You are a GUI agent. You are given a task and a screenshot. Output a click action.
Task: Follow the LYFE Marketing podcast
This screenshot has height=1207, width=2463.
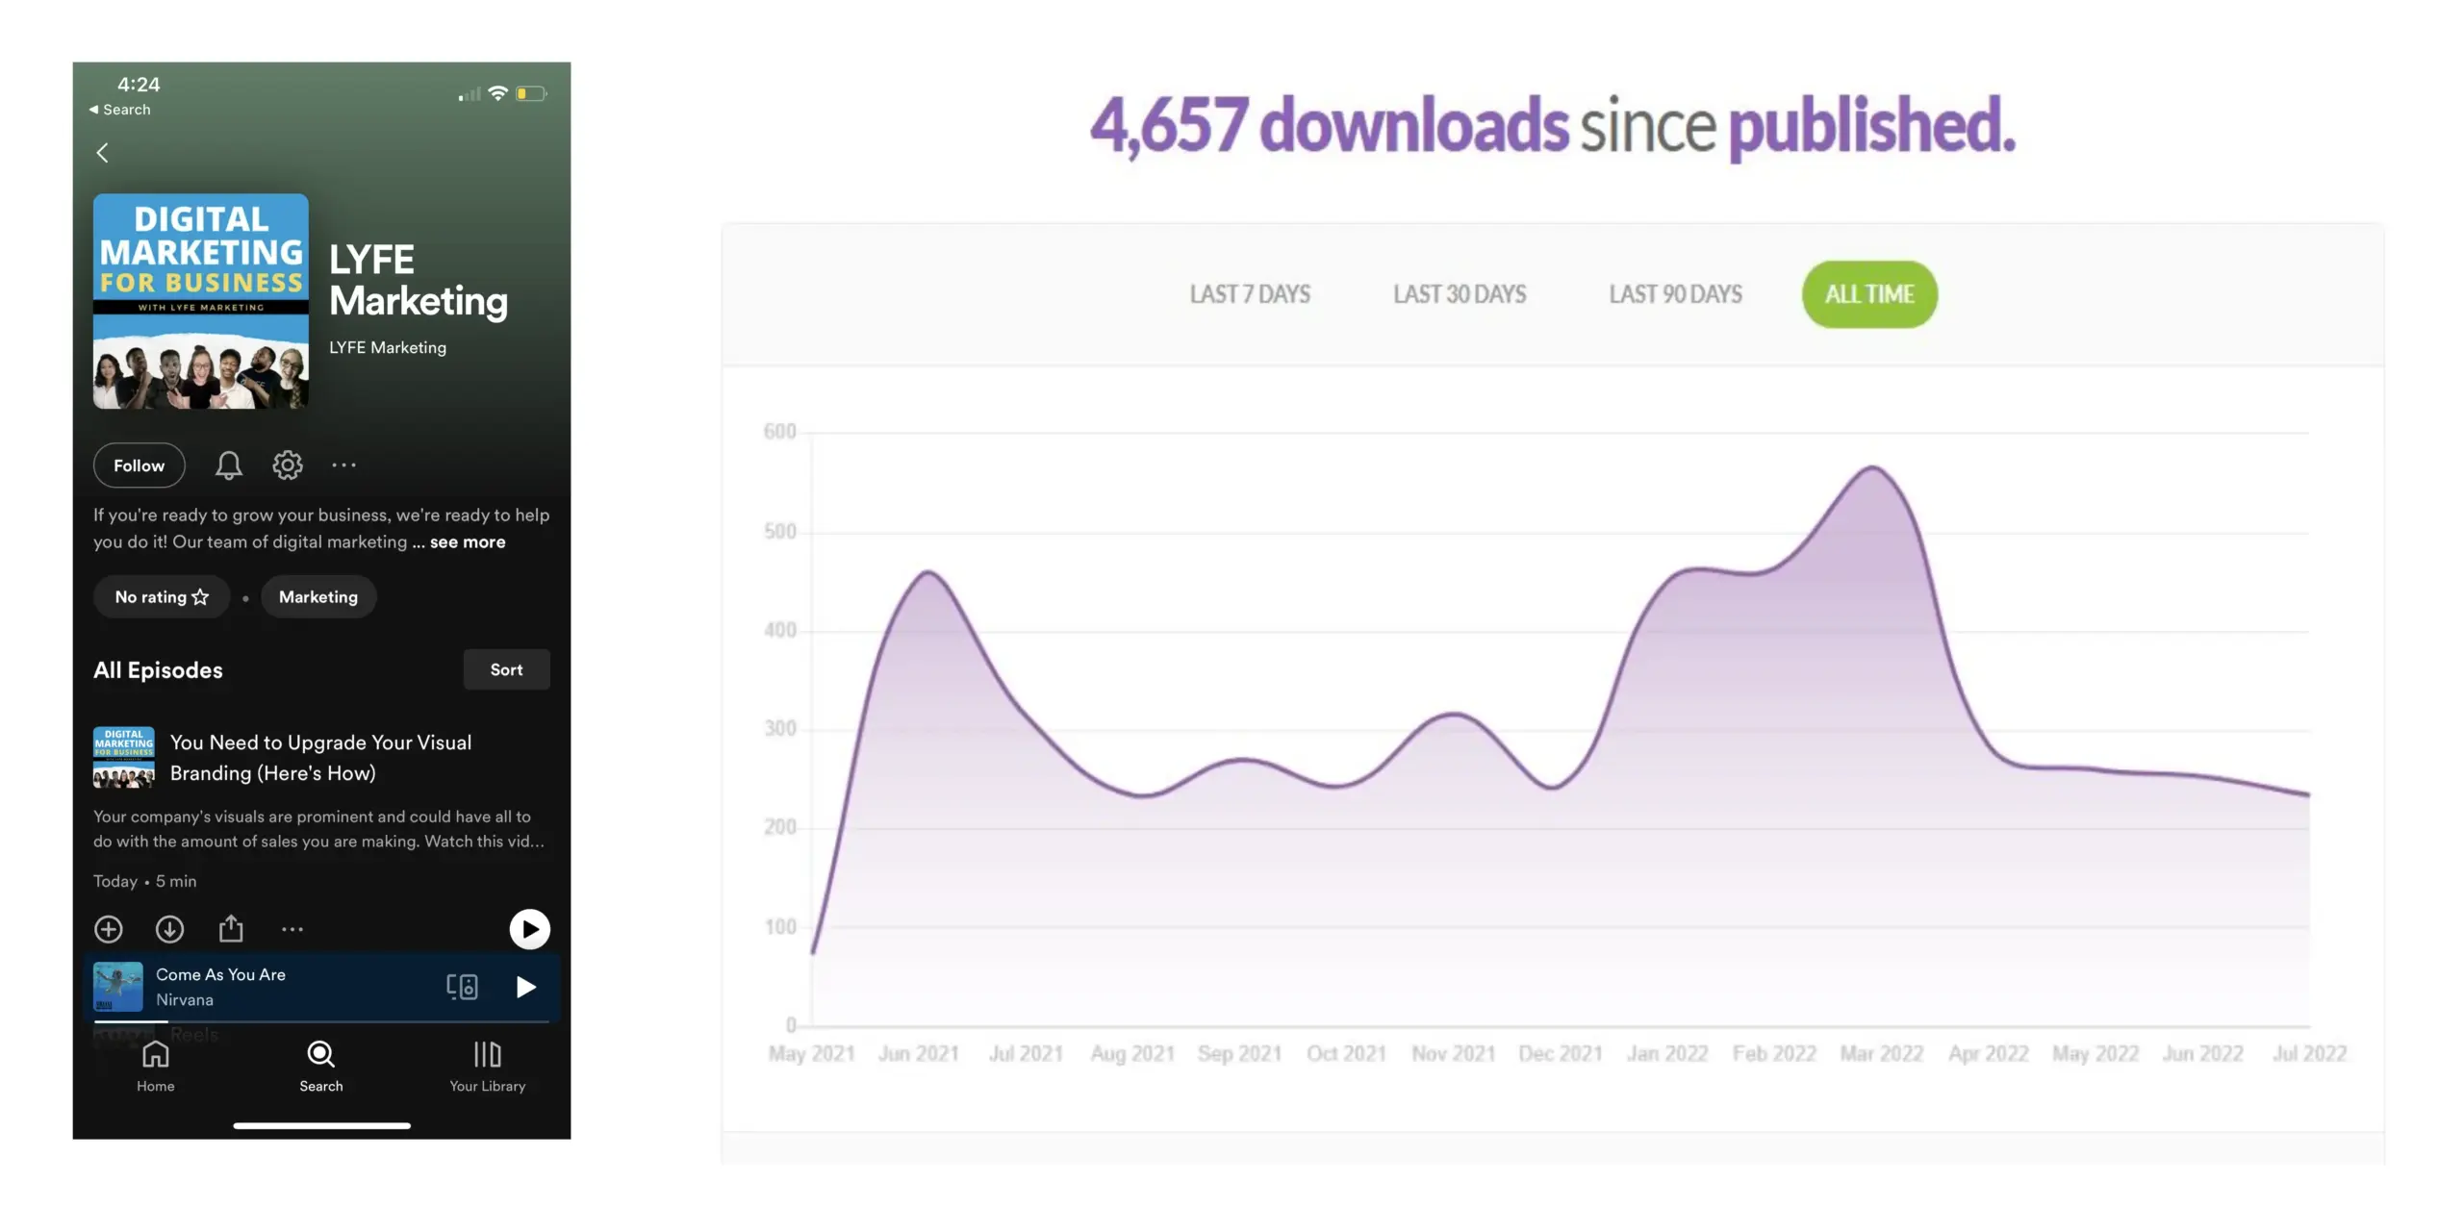139,465
